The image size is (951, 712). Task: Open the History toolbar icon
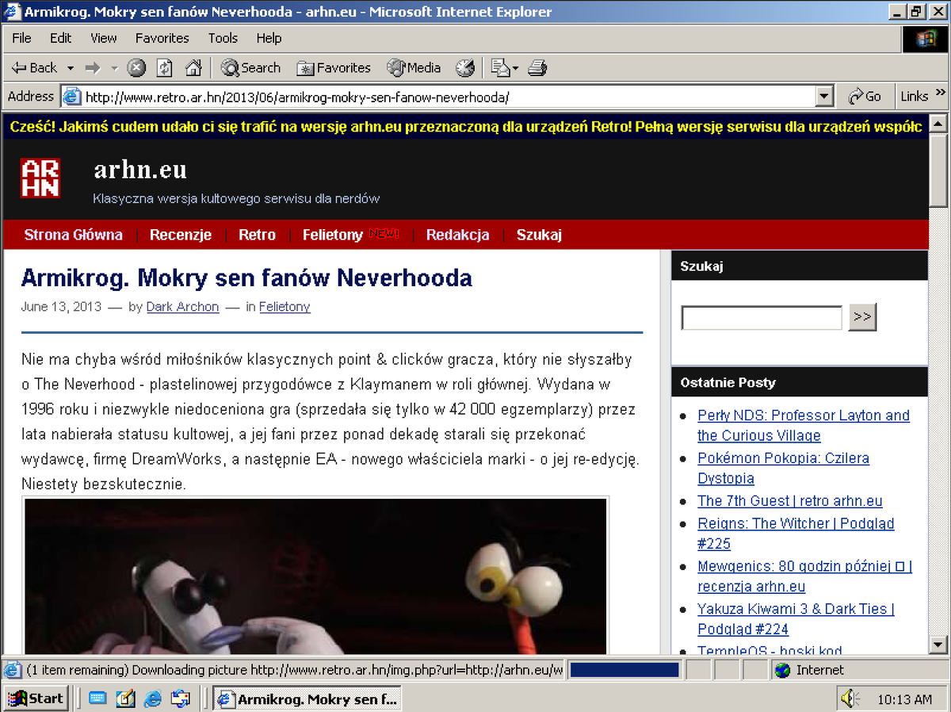click(x=465, y=68)
